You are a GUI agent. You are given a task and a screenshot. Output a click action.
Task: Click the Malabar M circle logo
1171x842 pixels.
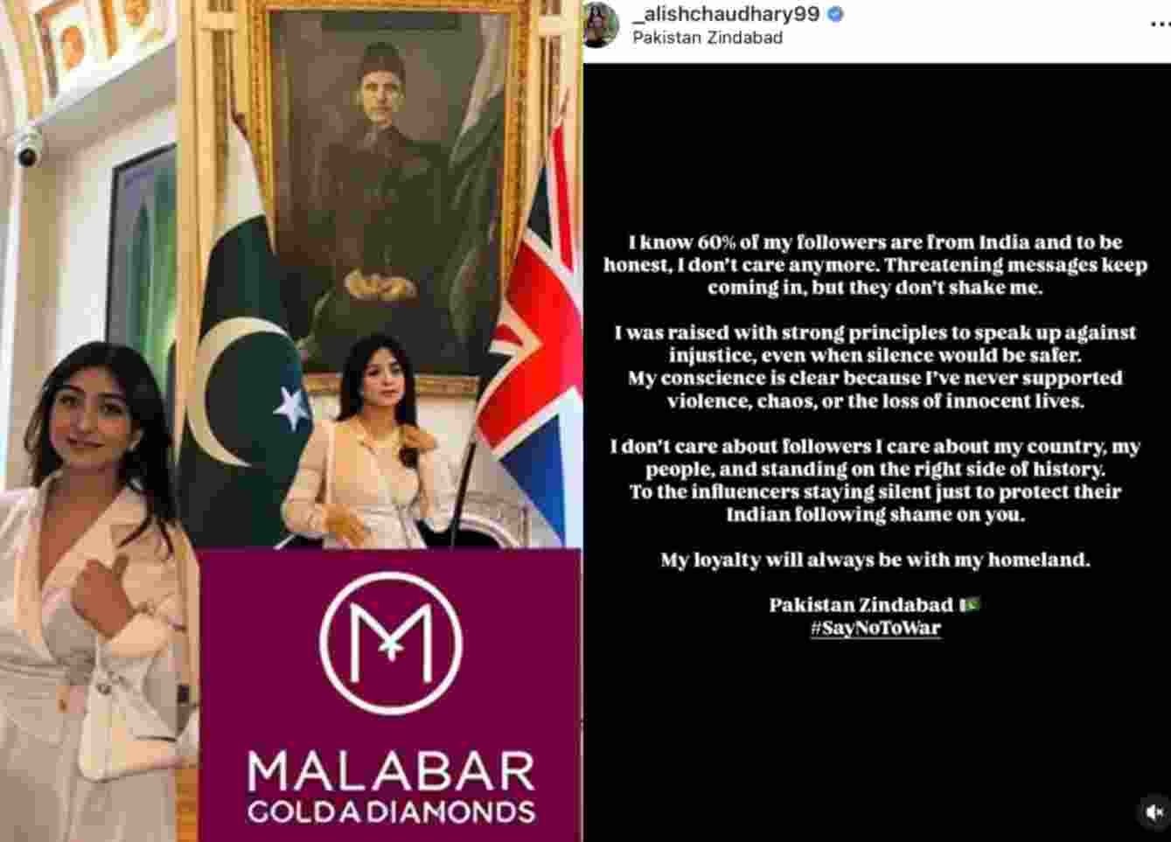click(x=390, y=643)
